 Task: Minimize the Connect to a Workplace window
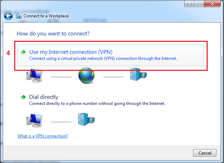pyautogui.click(x=190, y=4)
